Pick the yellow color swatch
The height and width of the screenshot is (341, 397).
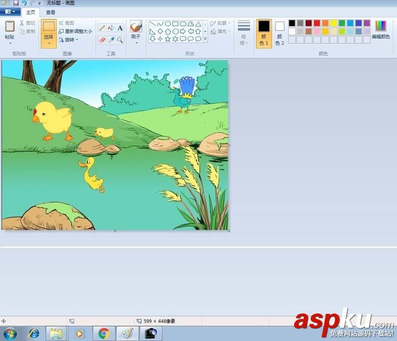click(x=333, y=23)
